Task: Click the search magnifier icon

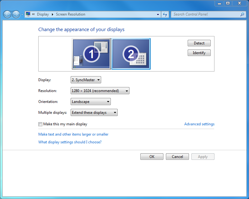Action: (242, 14)
